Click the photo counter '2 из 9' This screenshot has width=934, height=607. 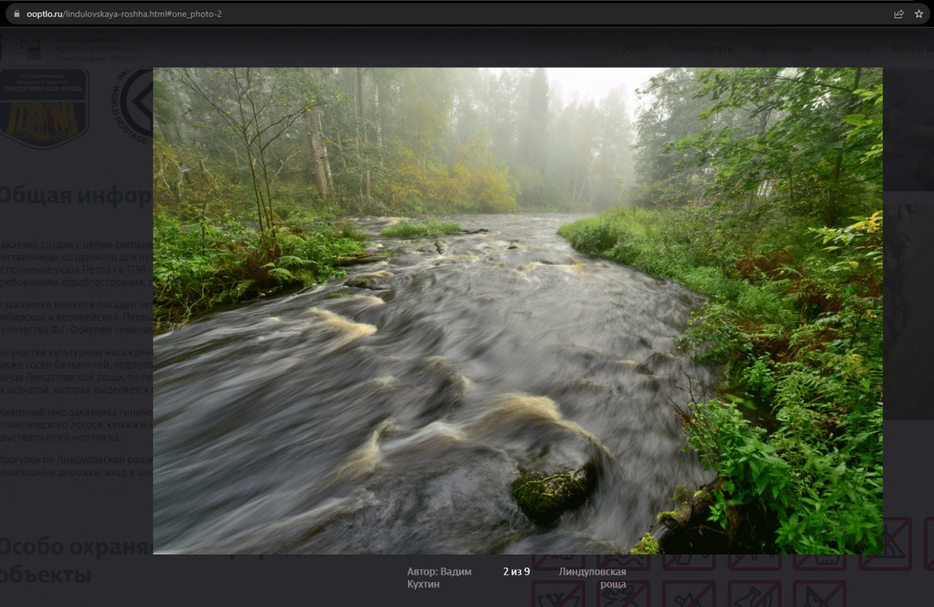click(517, 572)
